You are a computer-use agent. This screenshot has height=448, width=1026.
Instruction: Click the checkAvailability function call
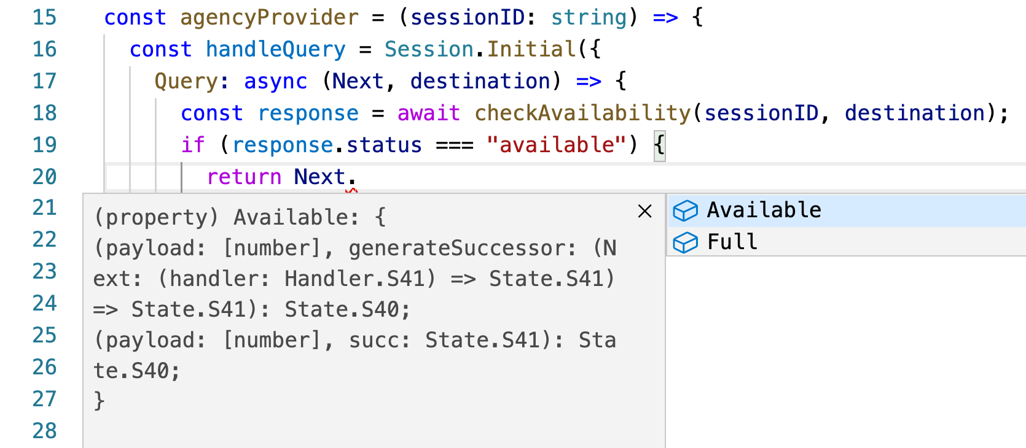(x=582, y=113)
